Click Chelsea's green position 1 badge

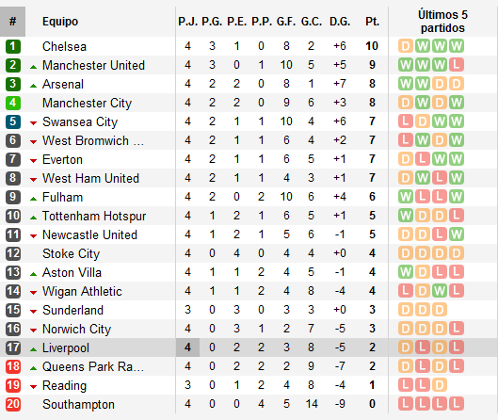pos(13,46)
